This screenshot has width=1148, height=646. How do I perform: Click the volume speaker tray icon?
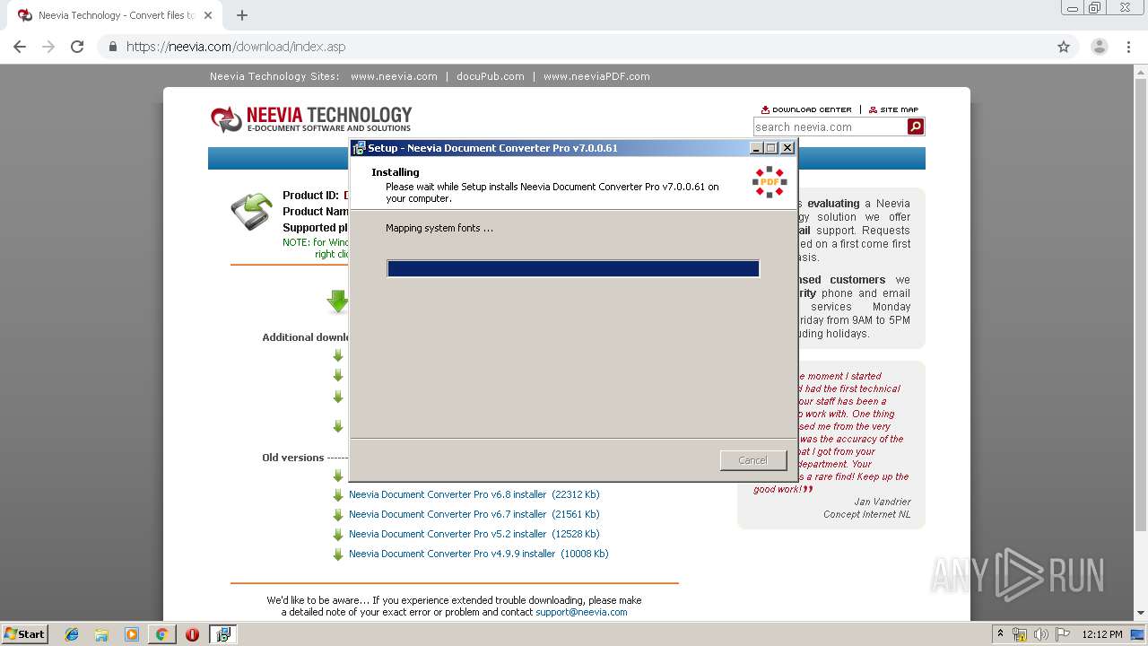coord(1041,634)
